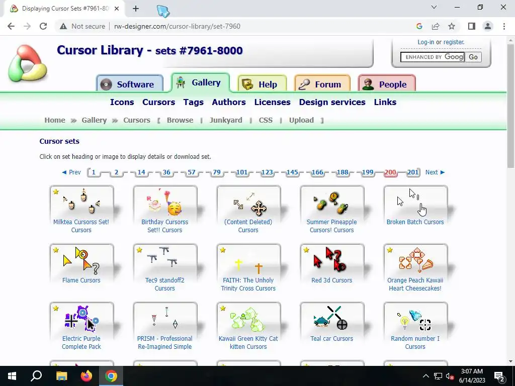Click the RealWorld Designer site logo
This screenshot has height=386, width=515.
click(x=28, y=63)
